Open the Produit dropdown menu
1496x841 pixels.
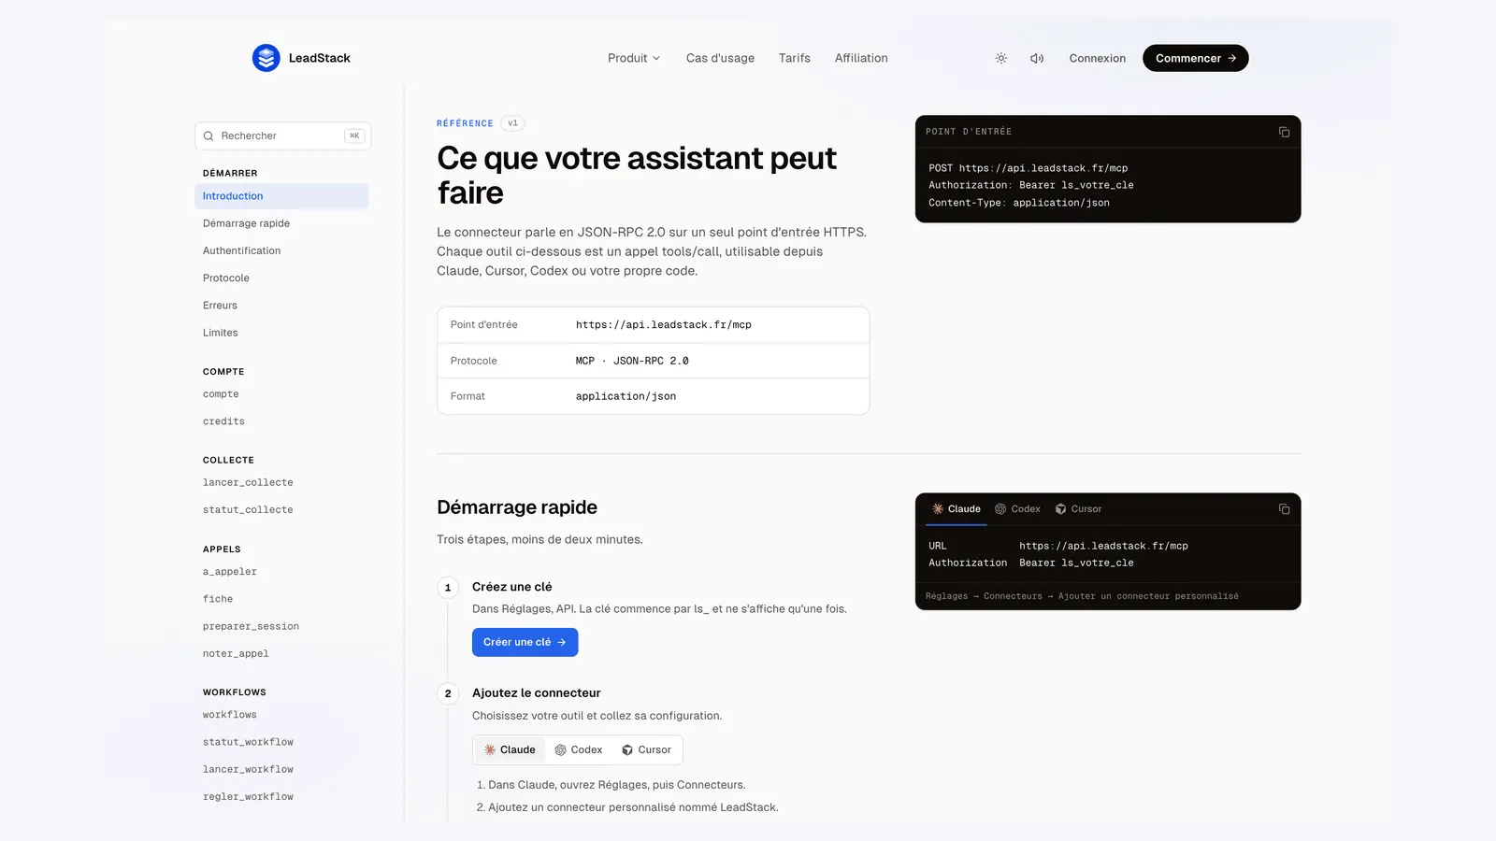coord(634,58)
